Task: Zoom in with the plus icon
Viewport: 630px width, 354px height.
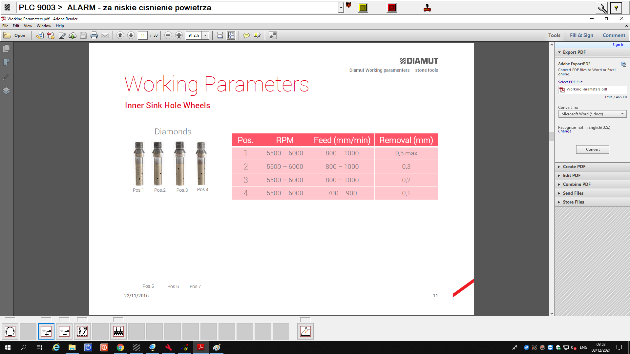Action: (179, 35)
